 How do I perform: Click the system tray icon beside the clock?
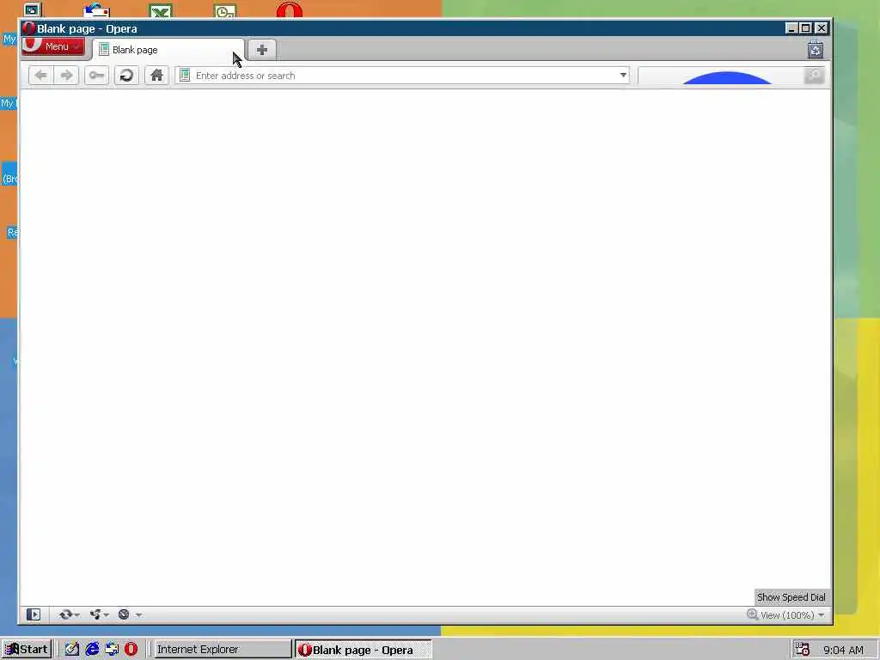[802, 649]
